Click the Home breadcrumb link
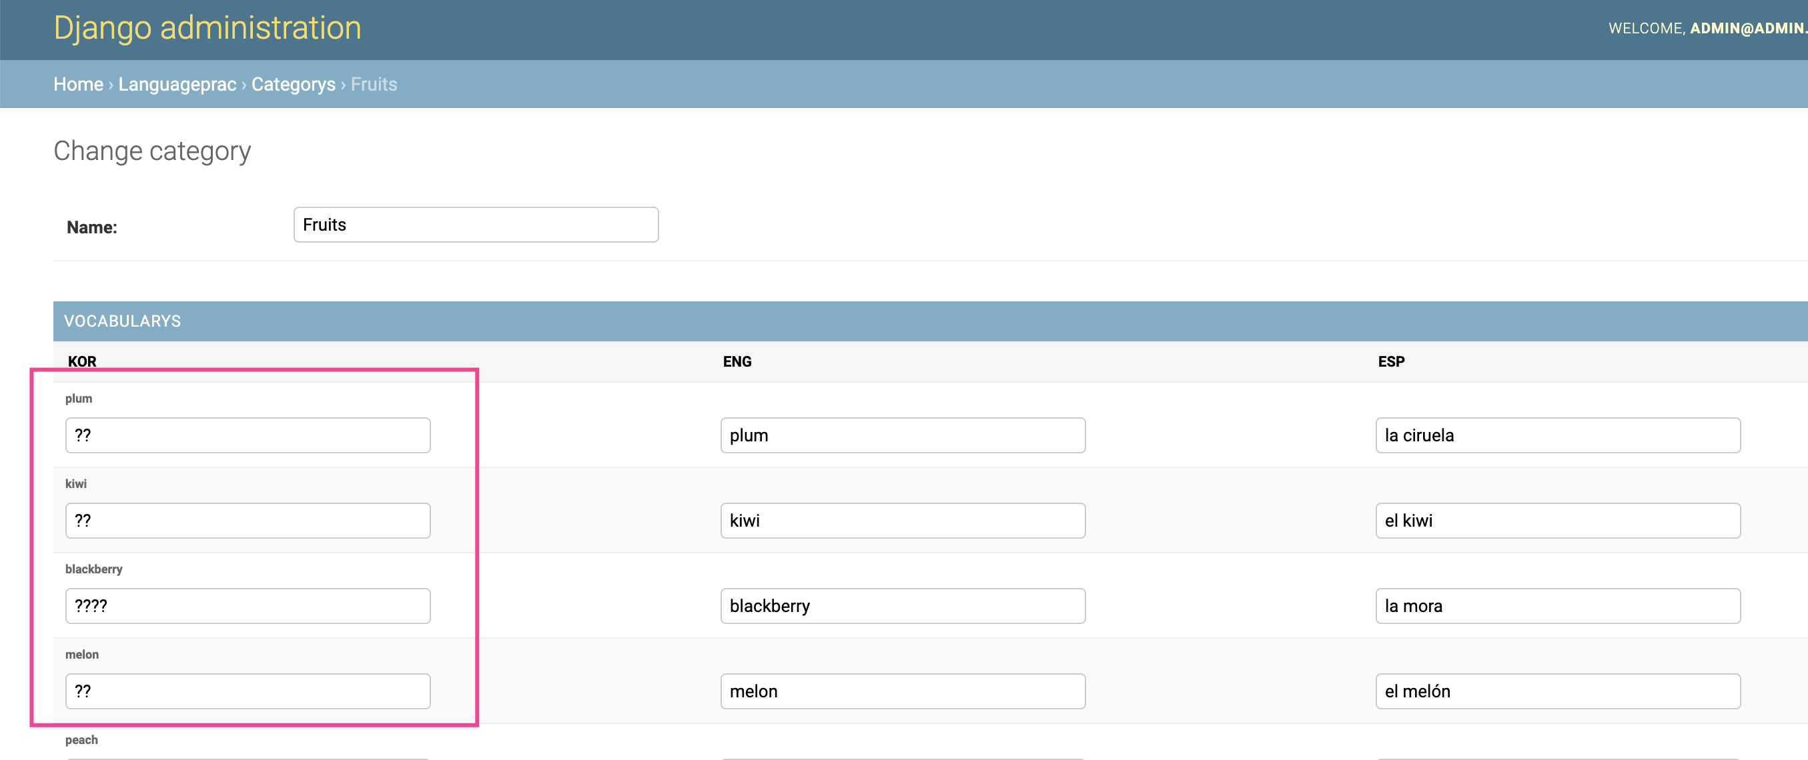This screenshot has height=760, width=1808. (x=78, y=84)
